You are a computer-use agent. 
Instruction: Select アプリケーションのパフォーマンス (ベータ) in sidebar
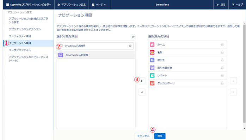pyautogui.click(x=29, y=59)
